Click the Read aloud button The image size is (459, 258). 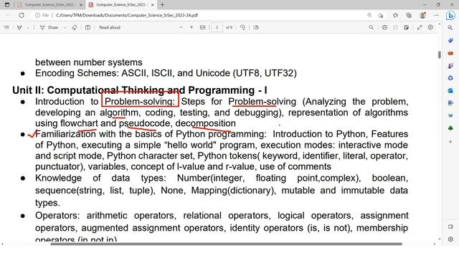point(110,27)
